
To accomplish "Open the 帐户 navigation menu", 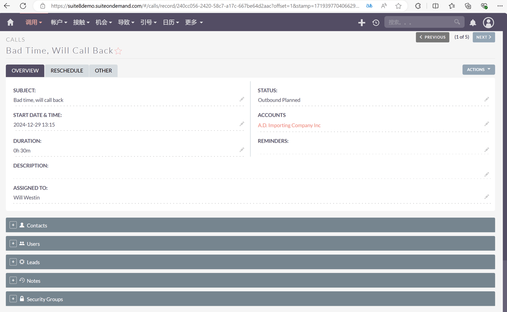I will [59, 23].
